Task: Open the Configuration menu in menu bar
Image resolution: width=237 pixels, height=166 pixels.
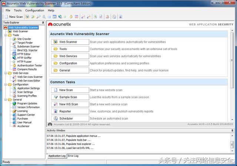Action: 34,10
